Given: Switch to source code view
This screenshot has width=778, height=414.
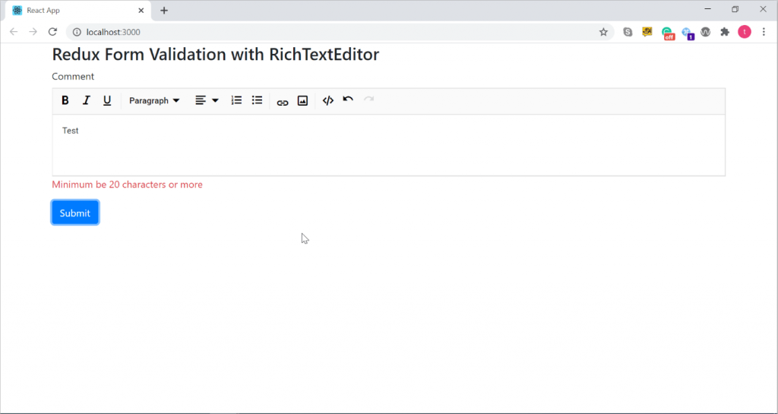Looking at the screenshot, I should [x=328, y=100].
